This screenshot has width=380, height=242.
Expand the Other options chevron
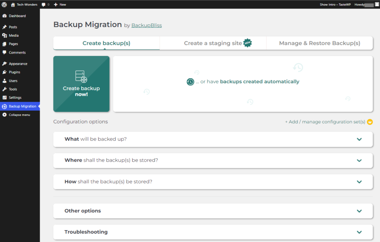point(359,211)
